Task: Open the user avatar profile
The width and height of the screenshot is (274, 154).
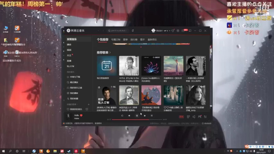Action: coord(153,30)
